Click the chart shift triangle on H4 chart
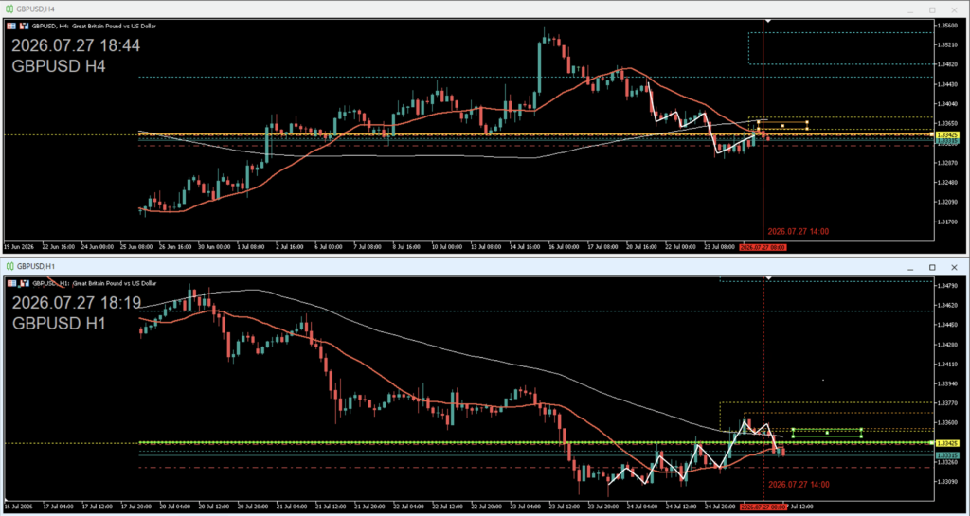Viewport: 970px width, 516px height. tap(767, 21)
